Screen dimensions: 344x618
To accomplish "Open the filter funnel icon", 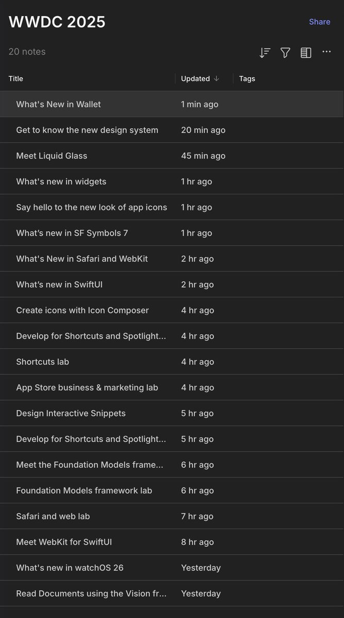I will coord(285,53).
